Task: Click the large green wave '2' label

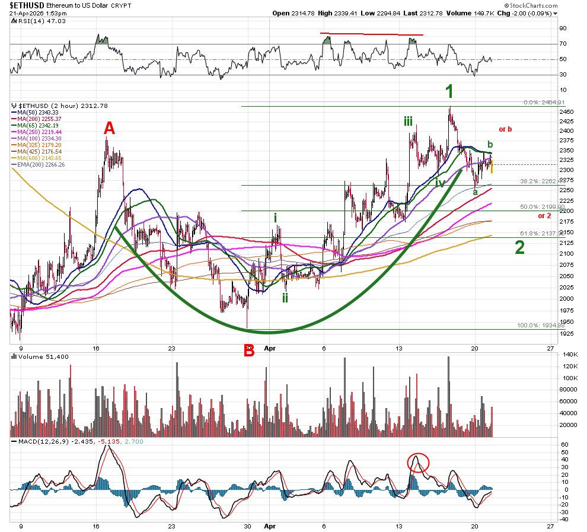Action: 519,247
